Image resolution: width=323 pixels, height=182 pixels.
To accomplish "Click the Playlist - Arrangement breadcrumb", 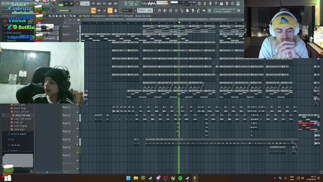I will pos(94,16).
